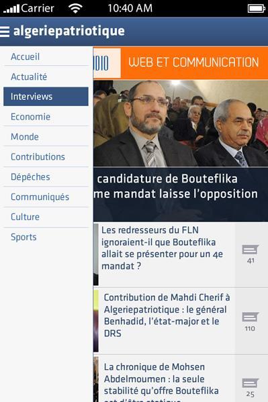The width and height of the screenshot is (268, 402).
Task: Click the Web et Communication banner ad
Action: 181,63
